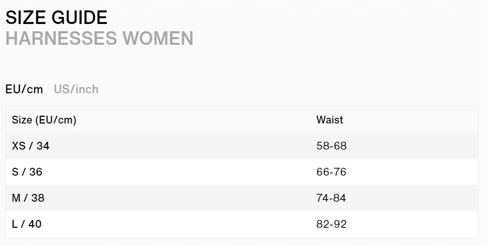Highlight the middle of the M row
Screen dimensions: 488x246
241,198
